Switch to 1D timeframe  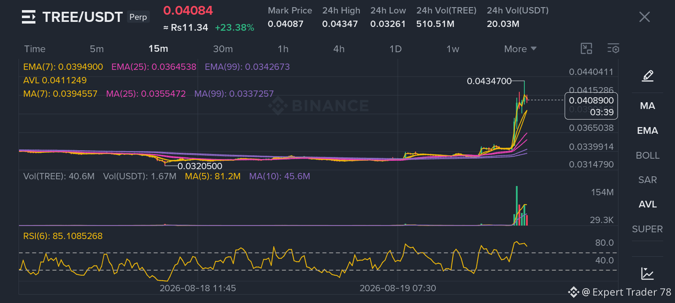pos(395,49)
